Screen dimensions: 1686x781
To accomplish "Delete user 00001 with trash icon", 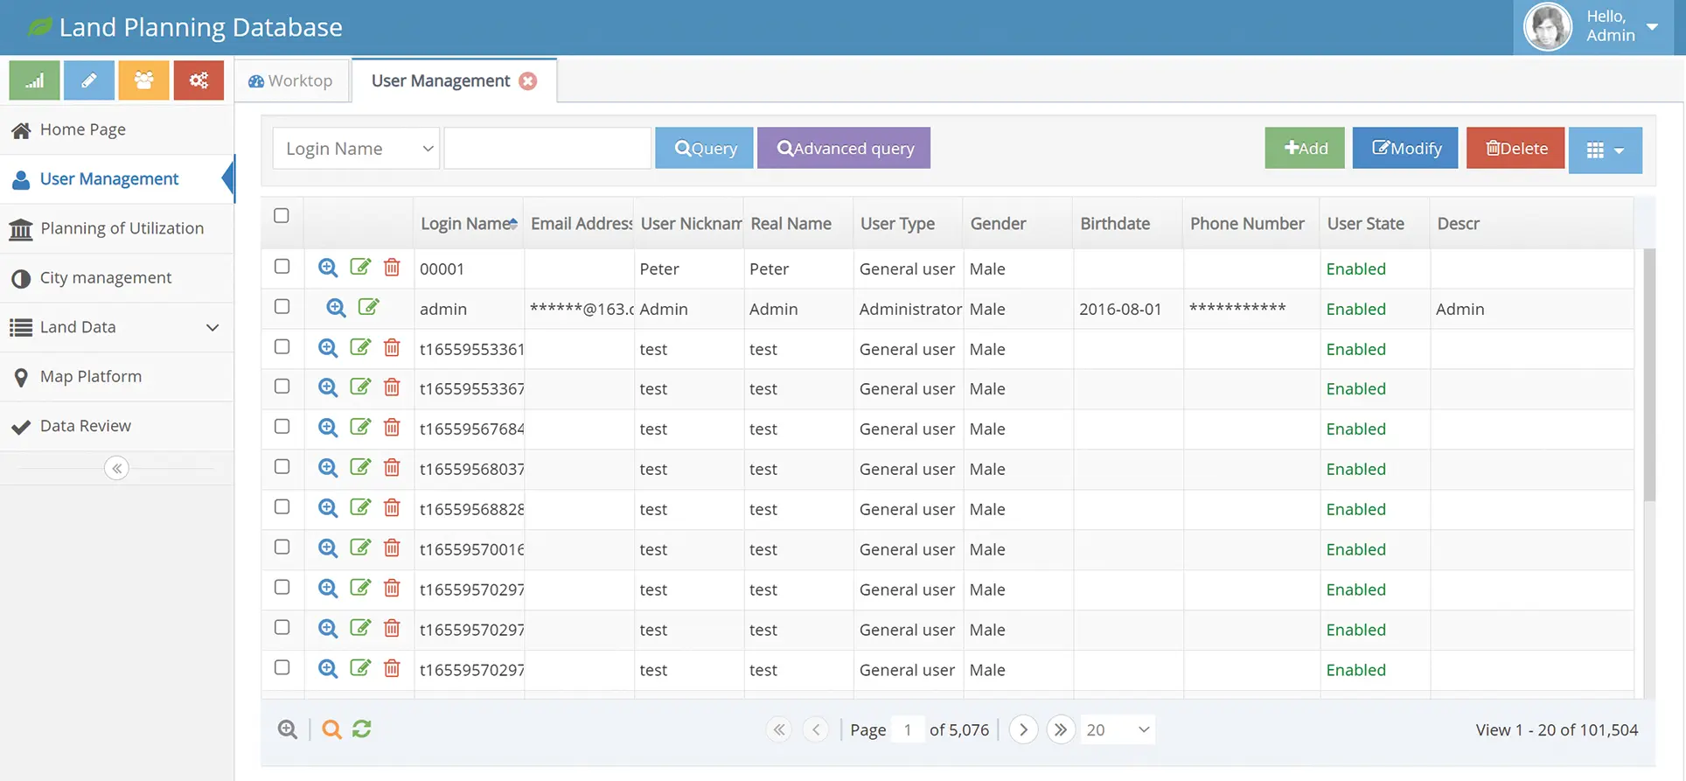I will pos(392,268).
